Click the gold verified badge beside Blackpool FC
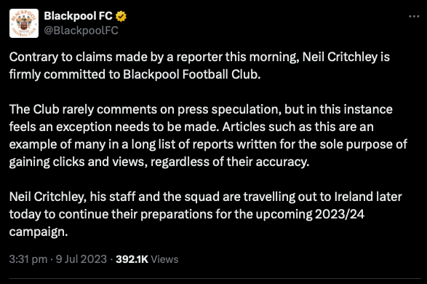The width and height of the screenshot is (427, 284). click(121, 16)
